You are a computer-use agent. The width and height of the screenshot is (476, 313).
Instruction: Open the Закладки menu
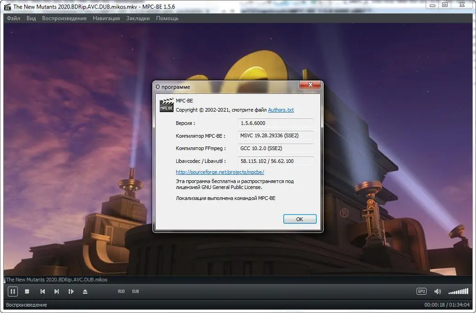click(x=137, y=18)
